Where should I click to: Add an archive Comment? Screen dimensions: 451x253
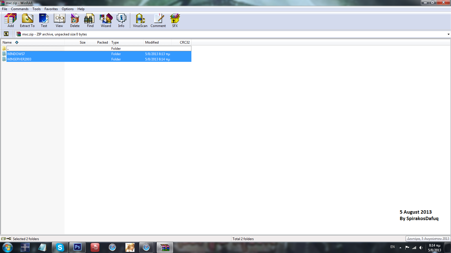[158, 20]
